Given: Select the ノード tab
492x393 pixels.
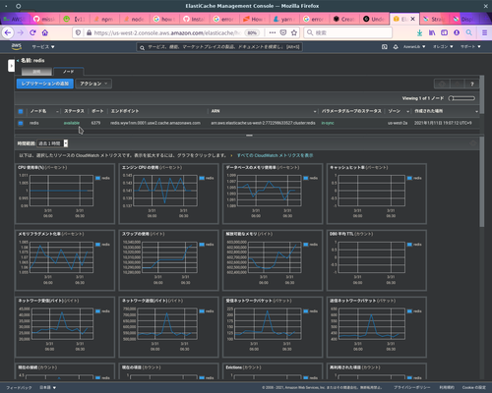Looking at the screenshot, I should [69, 72].
